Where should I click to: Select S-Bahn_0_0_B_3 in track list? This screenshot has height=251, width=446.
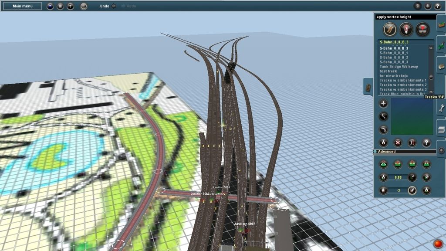tap(394, 48)
